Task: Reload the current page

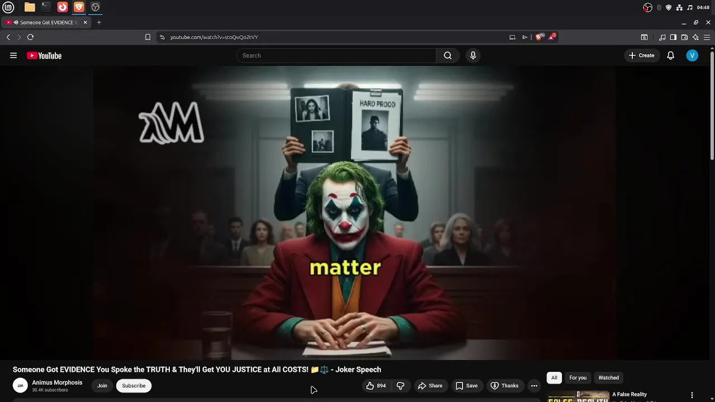Action: click(x=30, y=37)
